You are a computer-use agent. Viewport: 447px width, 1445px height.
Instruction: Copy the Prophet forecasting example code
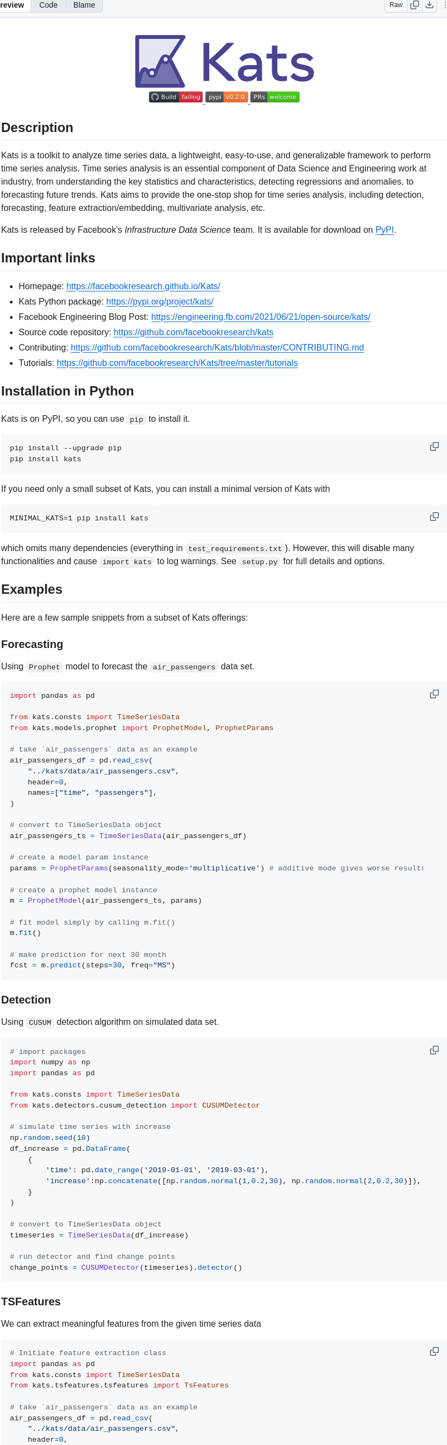[434, 694]
